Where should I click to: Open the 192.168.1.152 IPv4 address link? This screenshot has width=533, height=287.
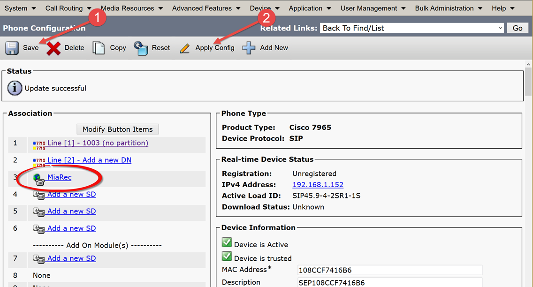pyautogui.click(x=318, y=185)
